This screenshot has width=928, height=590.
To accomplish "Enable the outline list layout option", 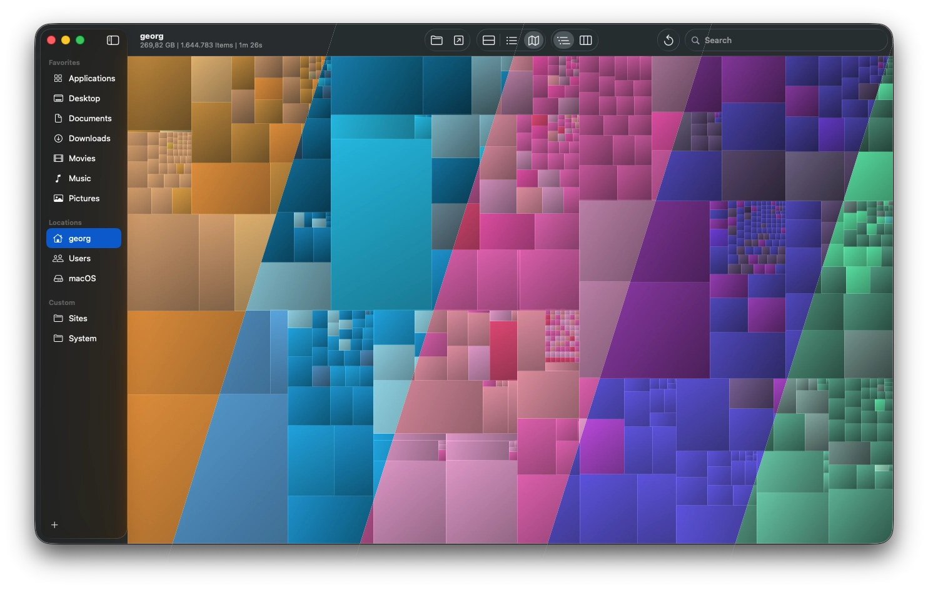I will coord(563,40).
